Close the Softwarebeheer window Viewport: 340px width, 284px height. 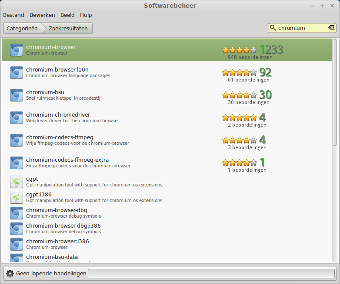(332, 6)
